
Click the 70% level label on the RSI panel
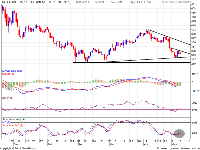(x=194, y=103)
